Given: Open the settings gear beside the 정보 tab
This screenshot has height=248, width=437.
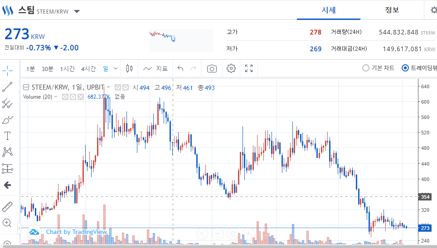Looking at the screenshot, I should tap(433, 10).
